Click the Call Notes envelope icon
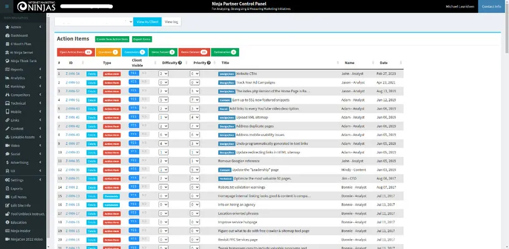The image size is (509, 249). point(6,196)
